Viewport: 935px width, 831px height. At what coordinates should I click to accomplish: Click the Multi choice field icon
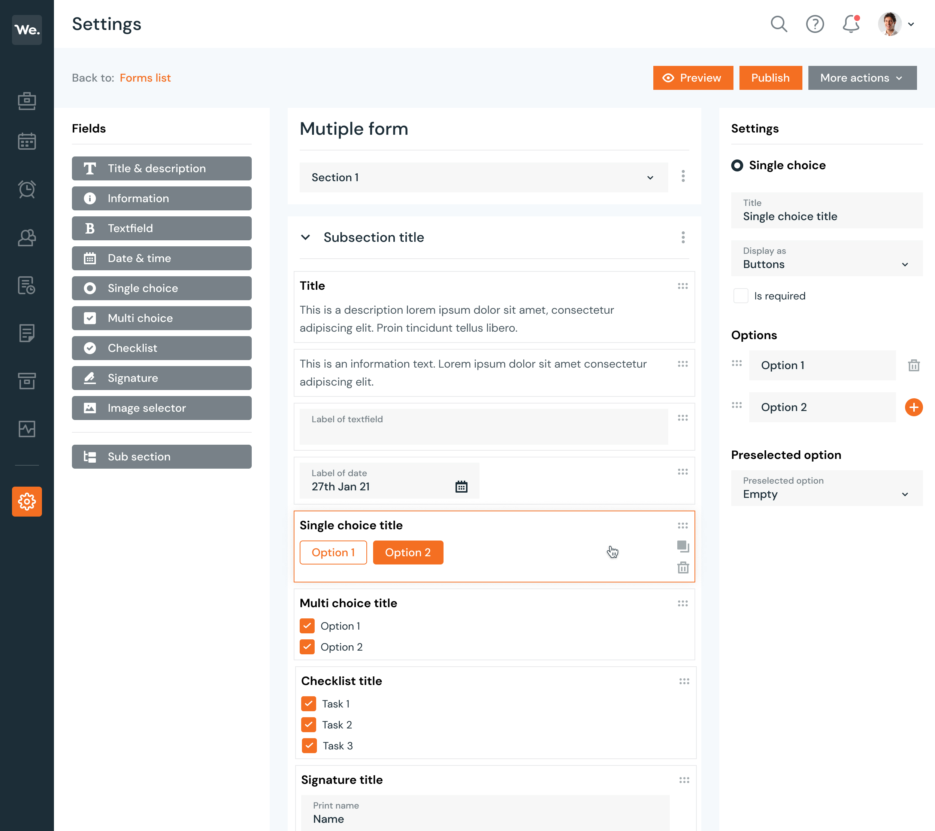coord(91,318)
